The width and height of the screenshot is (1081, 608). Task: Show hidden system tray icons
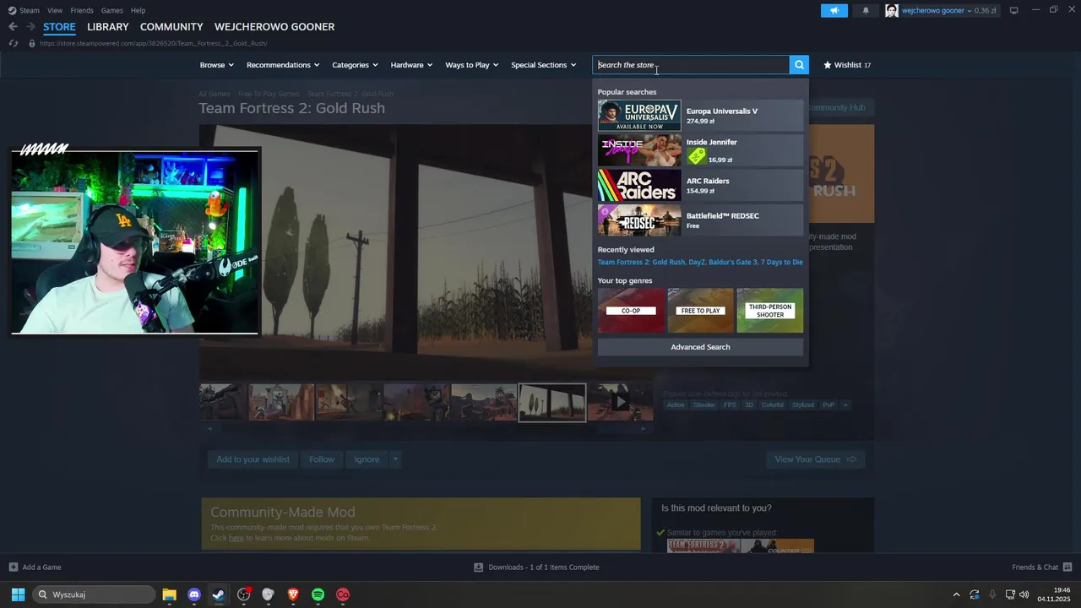[956, 594]
